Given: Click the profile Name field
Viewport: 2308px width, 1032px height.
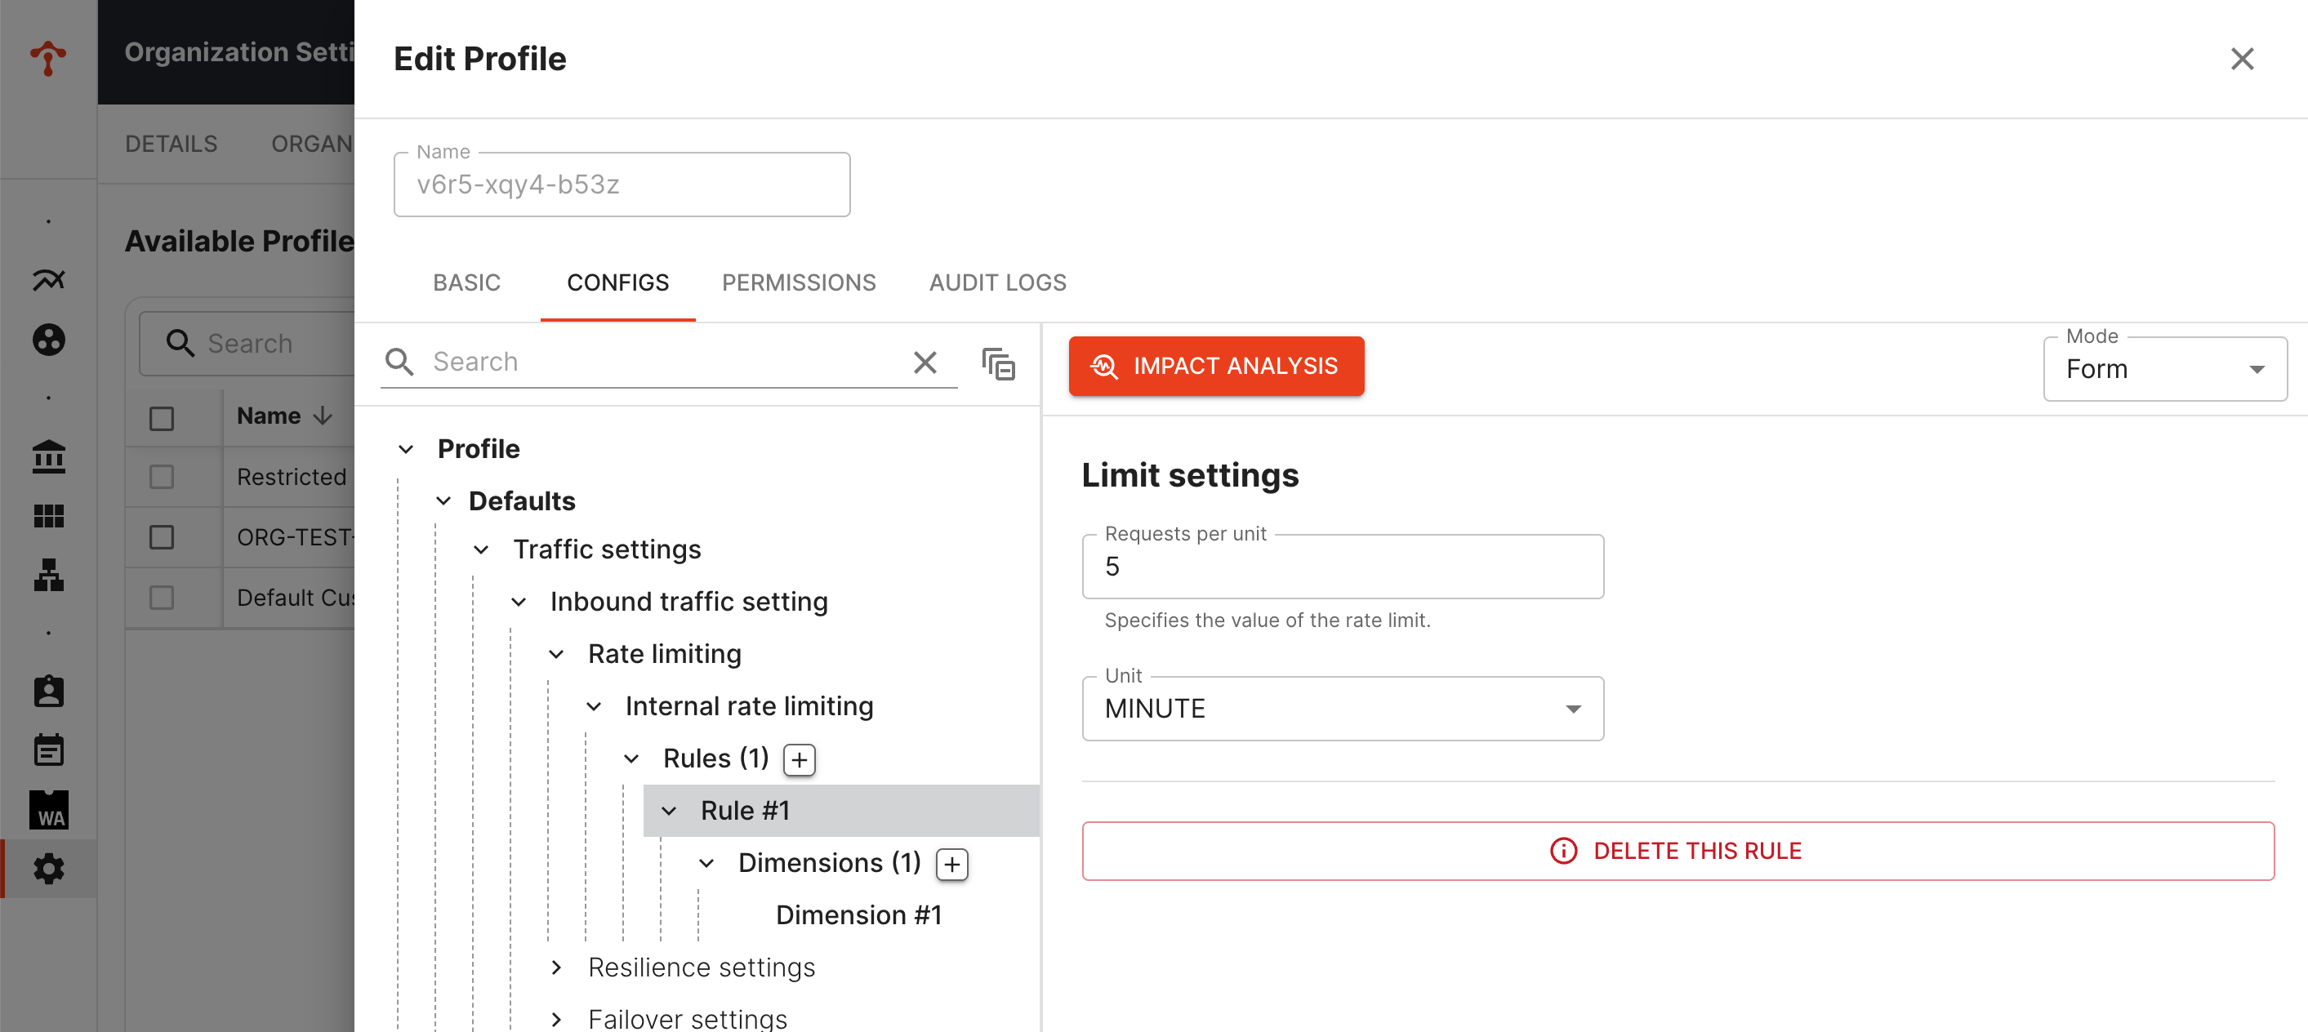Looking at the screenshot, I should tap(622, 185).
